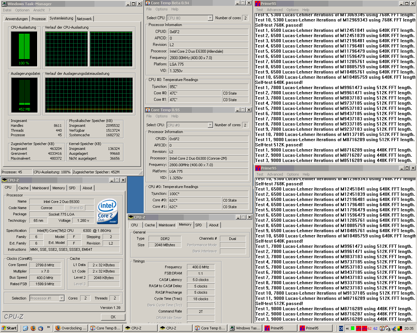Launch Firefox from the quick launch bar
417x333 pixels.
[33, 328]
